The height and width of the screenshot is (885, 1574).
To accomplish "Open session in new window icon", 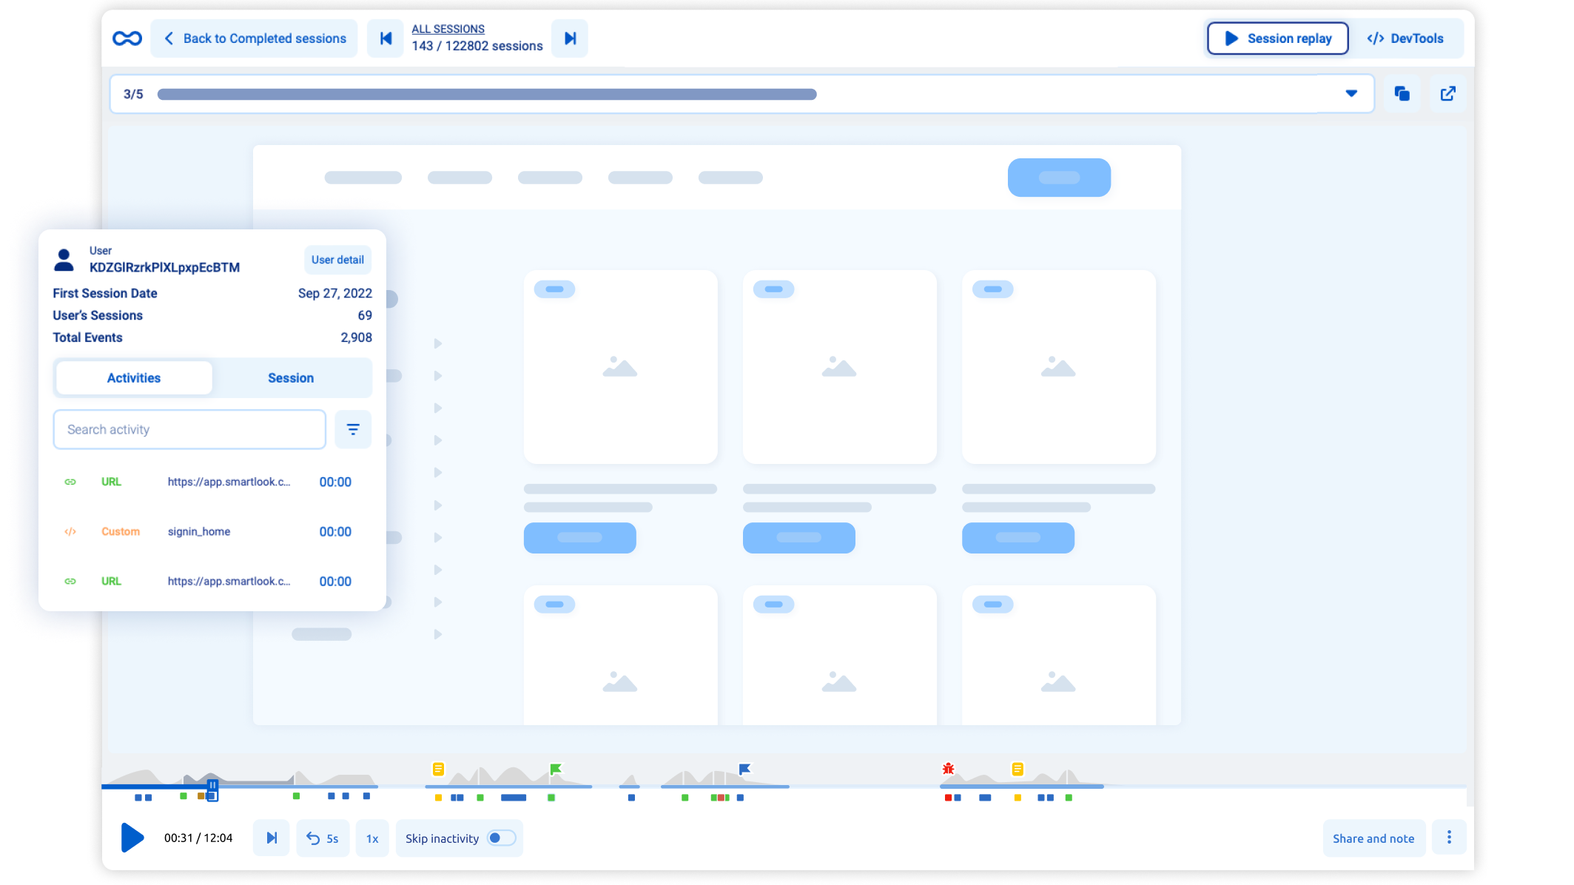I will click(x=1447, y=94).
